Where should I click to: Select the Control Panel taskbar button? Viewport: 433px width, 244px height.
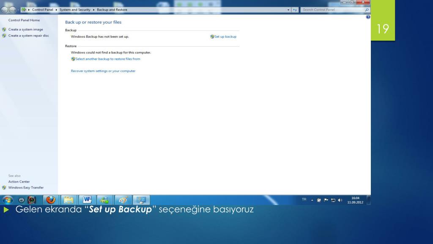point(141,200)
